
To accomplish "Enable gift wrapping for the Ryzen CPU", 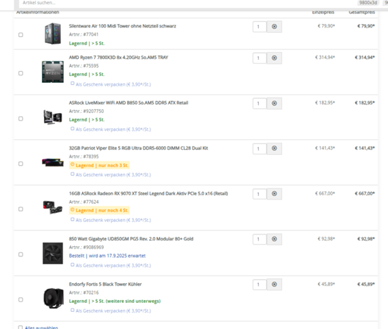I will point(73,84).
